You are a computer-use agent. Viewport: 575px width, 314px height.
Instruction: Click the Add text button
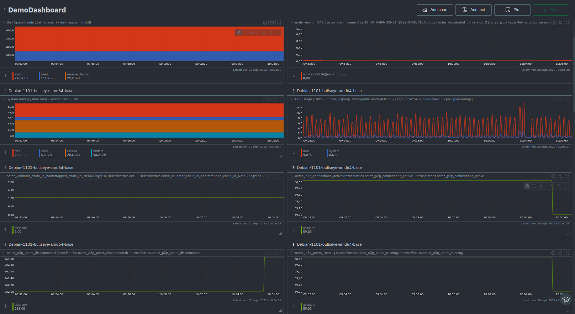click(x=474, y=10)
